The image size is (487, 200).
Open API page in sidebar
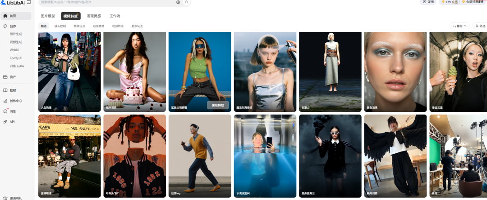(12, 121)
